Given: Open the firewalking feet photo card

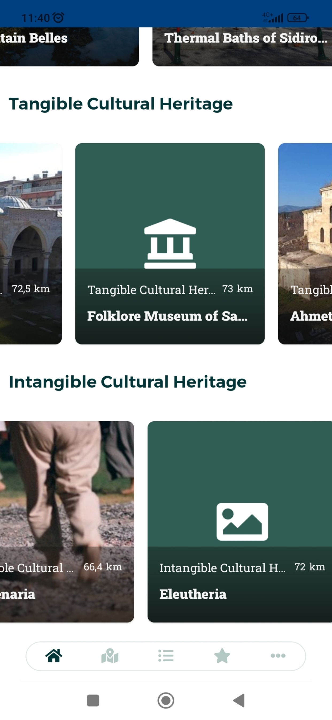Looking at the screenshot, I should [x=67, y=522].
